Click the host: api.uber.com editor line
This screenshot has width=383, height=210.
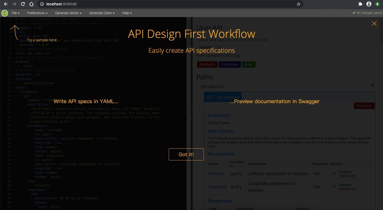click(x=33, y=53)
